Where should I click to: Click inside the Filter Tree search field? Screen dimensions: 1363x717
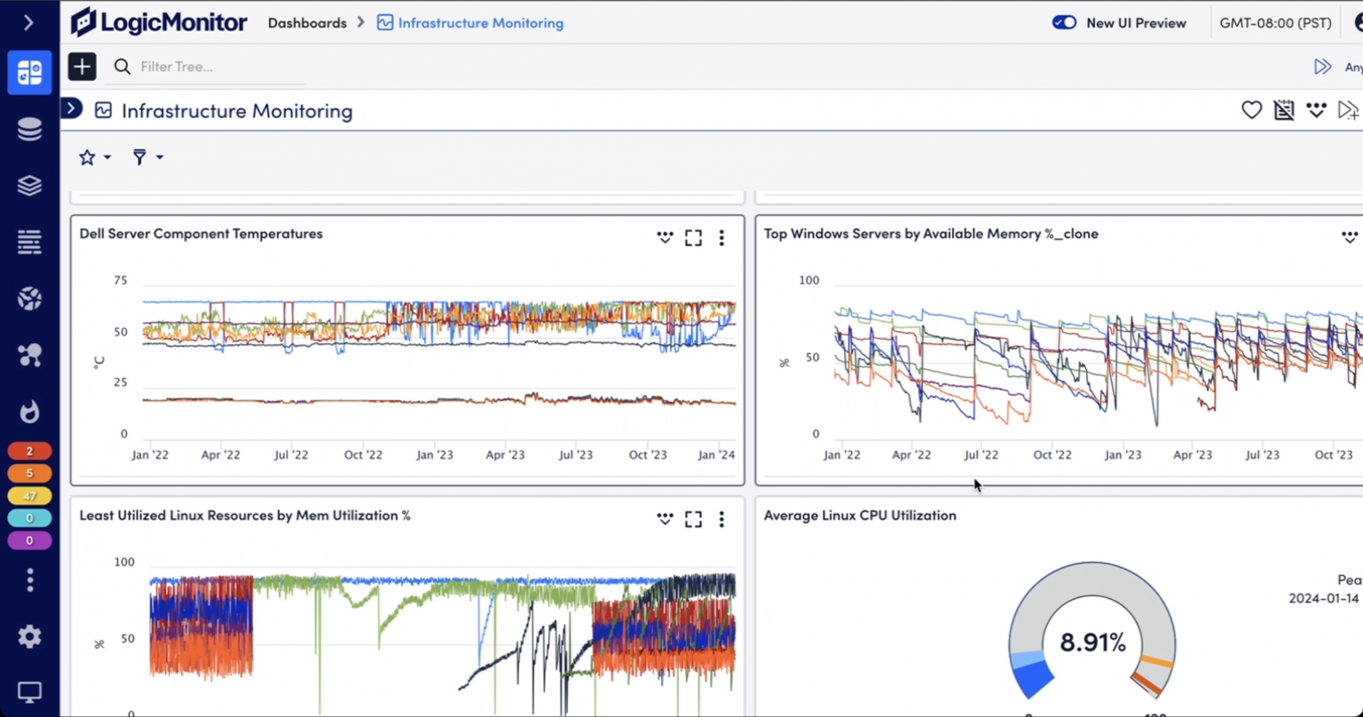coord(204,67)
